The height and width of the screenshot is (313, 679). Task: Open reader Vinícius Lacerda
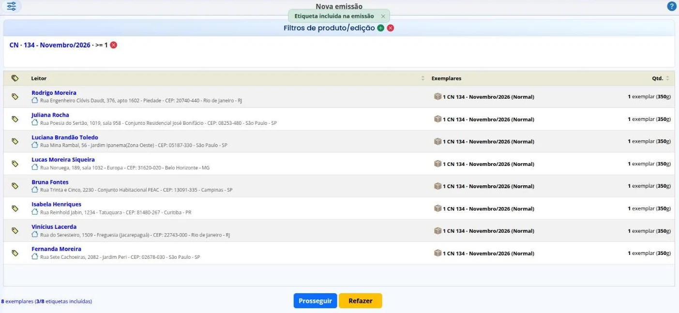pos(54,227)
